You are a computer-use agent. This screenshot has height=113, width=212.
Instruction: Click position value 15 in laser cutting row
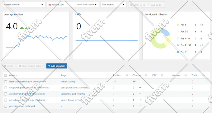click(x=114, y=82)
